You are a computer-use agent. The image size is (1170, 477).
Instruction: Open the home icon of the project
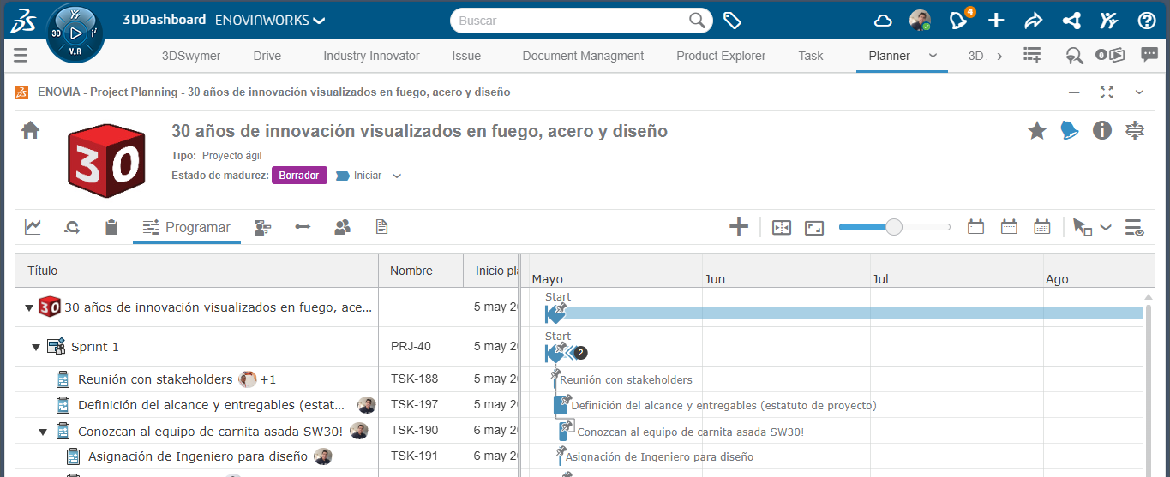pos(31,130)
